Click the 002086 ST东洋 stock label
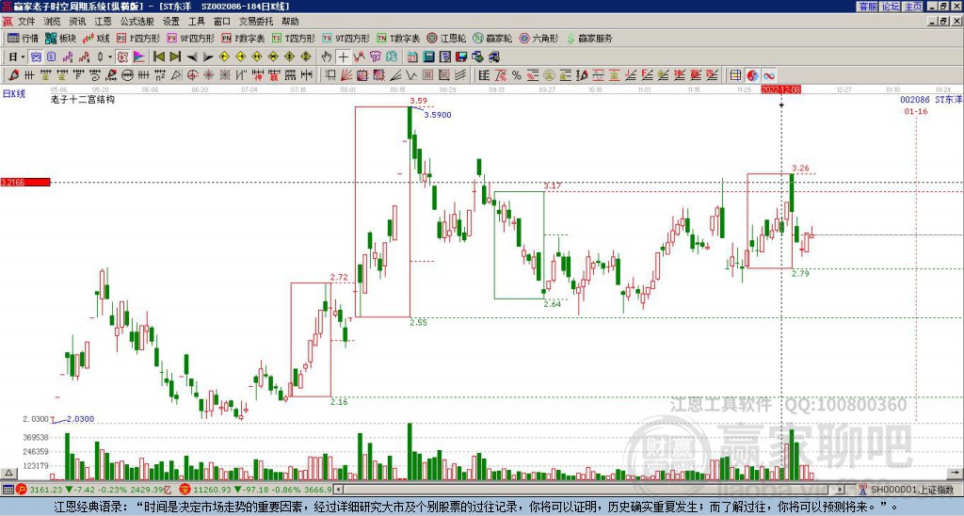 coord(931,100)
